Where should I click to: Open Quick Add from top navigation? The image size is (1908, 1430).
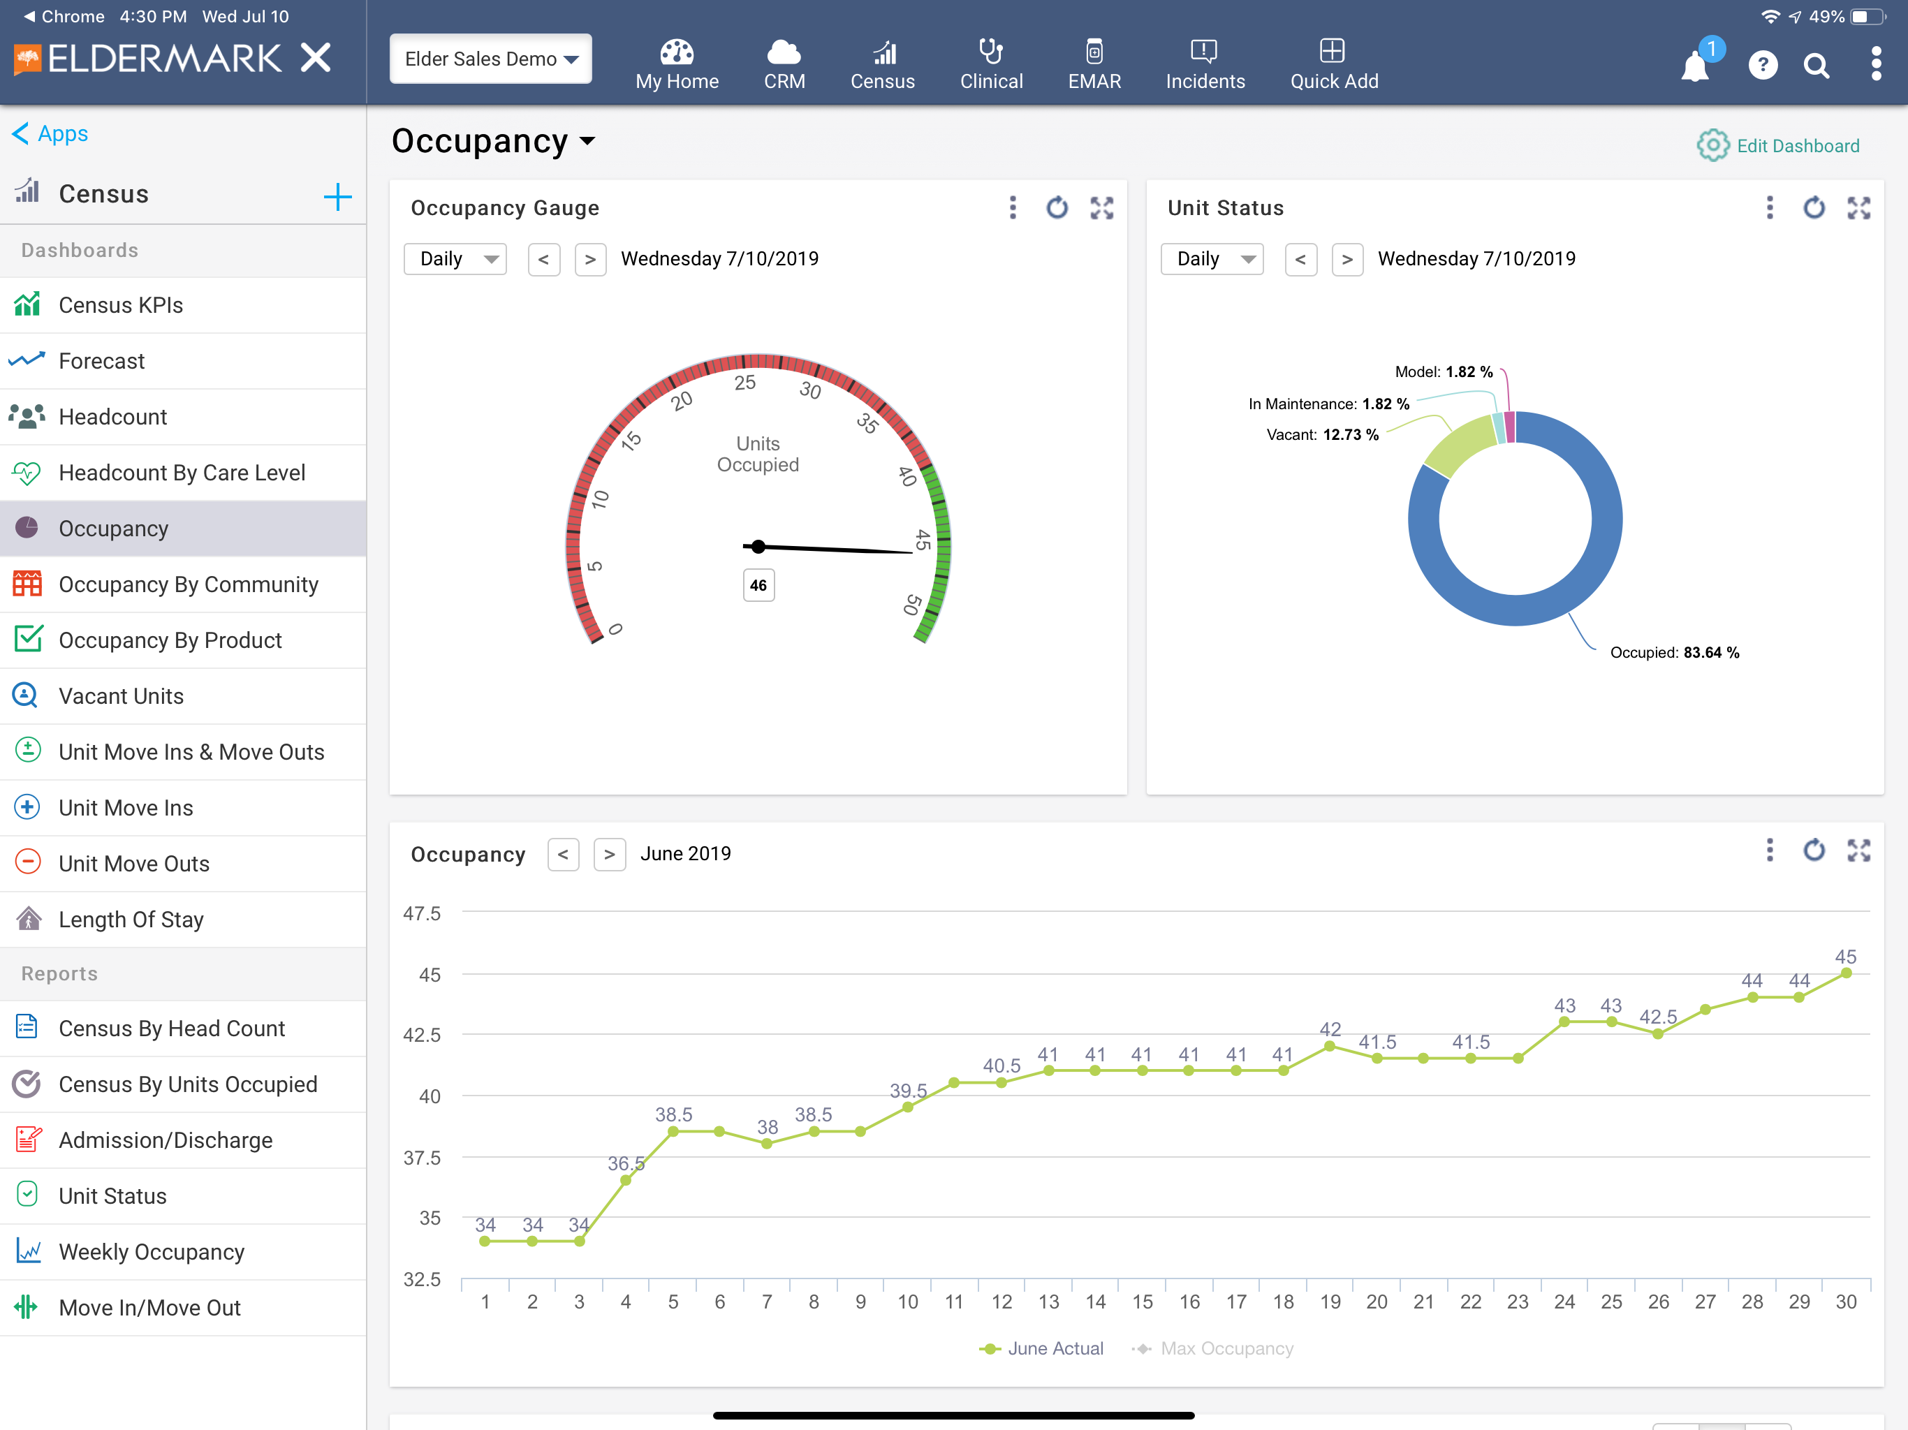pos(1333,64)
